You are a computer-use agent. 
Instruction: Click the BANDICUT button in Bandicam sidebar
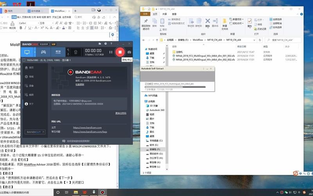[35, 132]
